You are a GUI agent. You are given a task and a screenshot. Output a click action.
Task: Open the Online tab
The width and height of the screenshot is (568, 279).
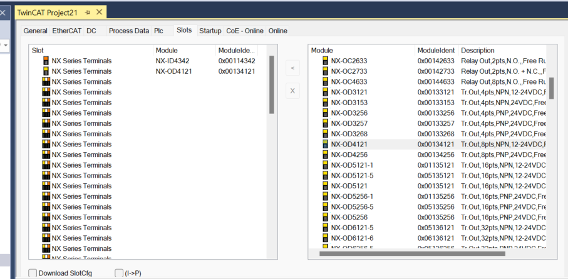tap(278, 31)
